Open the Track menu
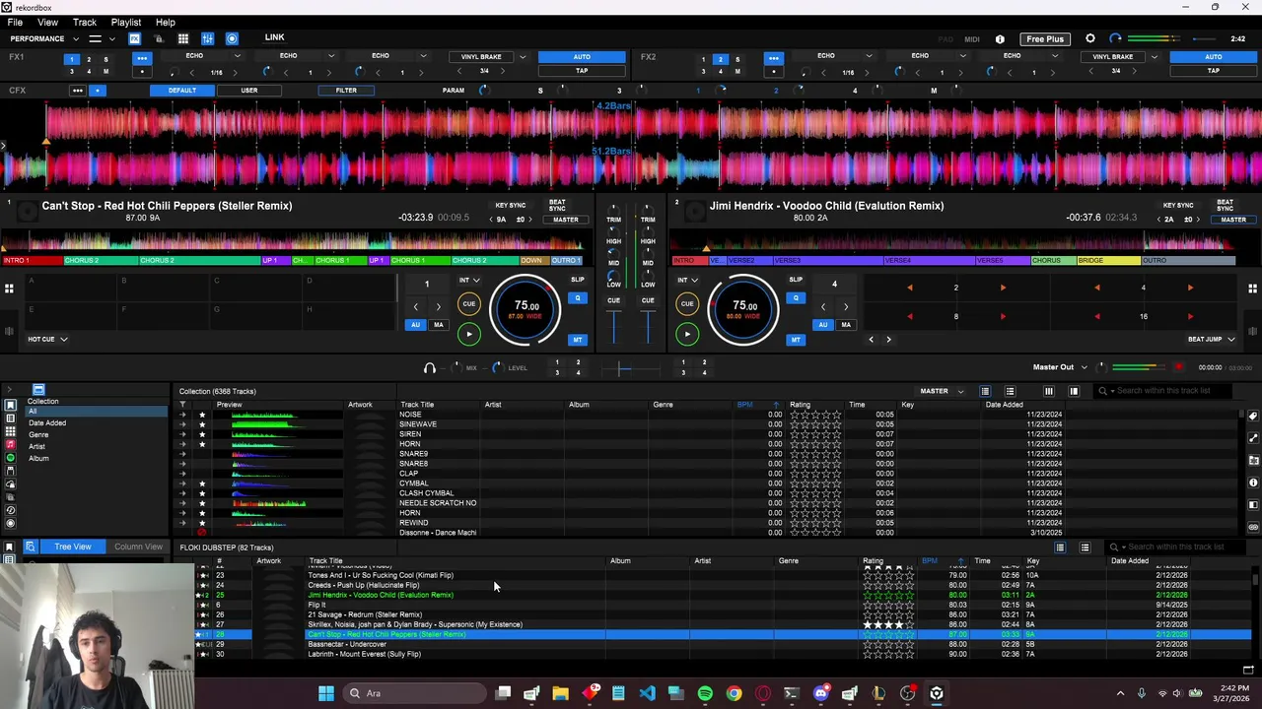Image resolution: width=1262 pixels, height=709 pixels. 85,22
